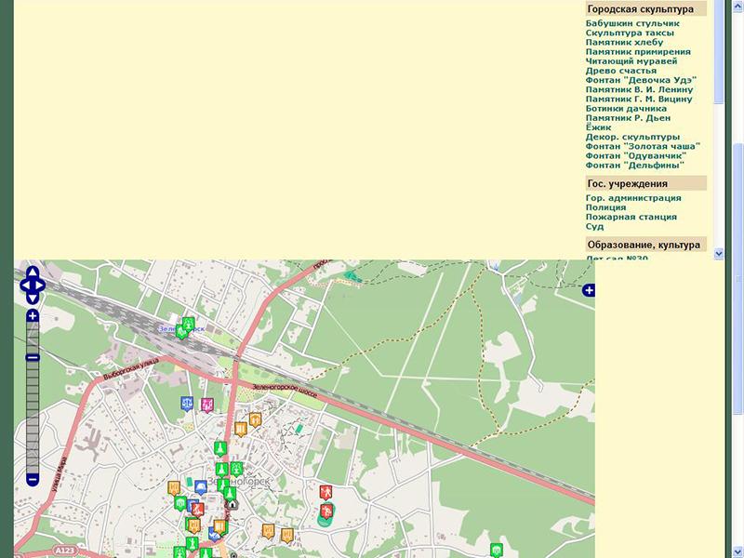Viewport: 744px width, 558px height.
Task: Select 'Фонтан "Золотая чаша"' in the list
Action: click(643, 146)
